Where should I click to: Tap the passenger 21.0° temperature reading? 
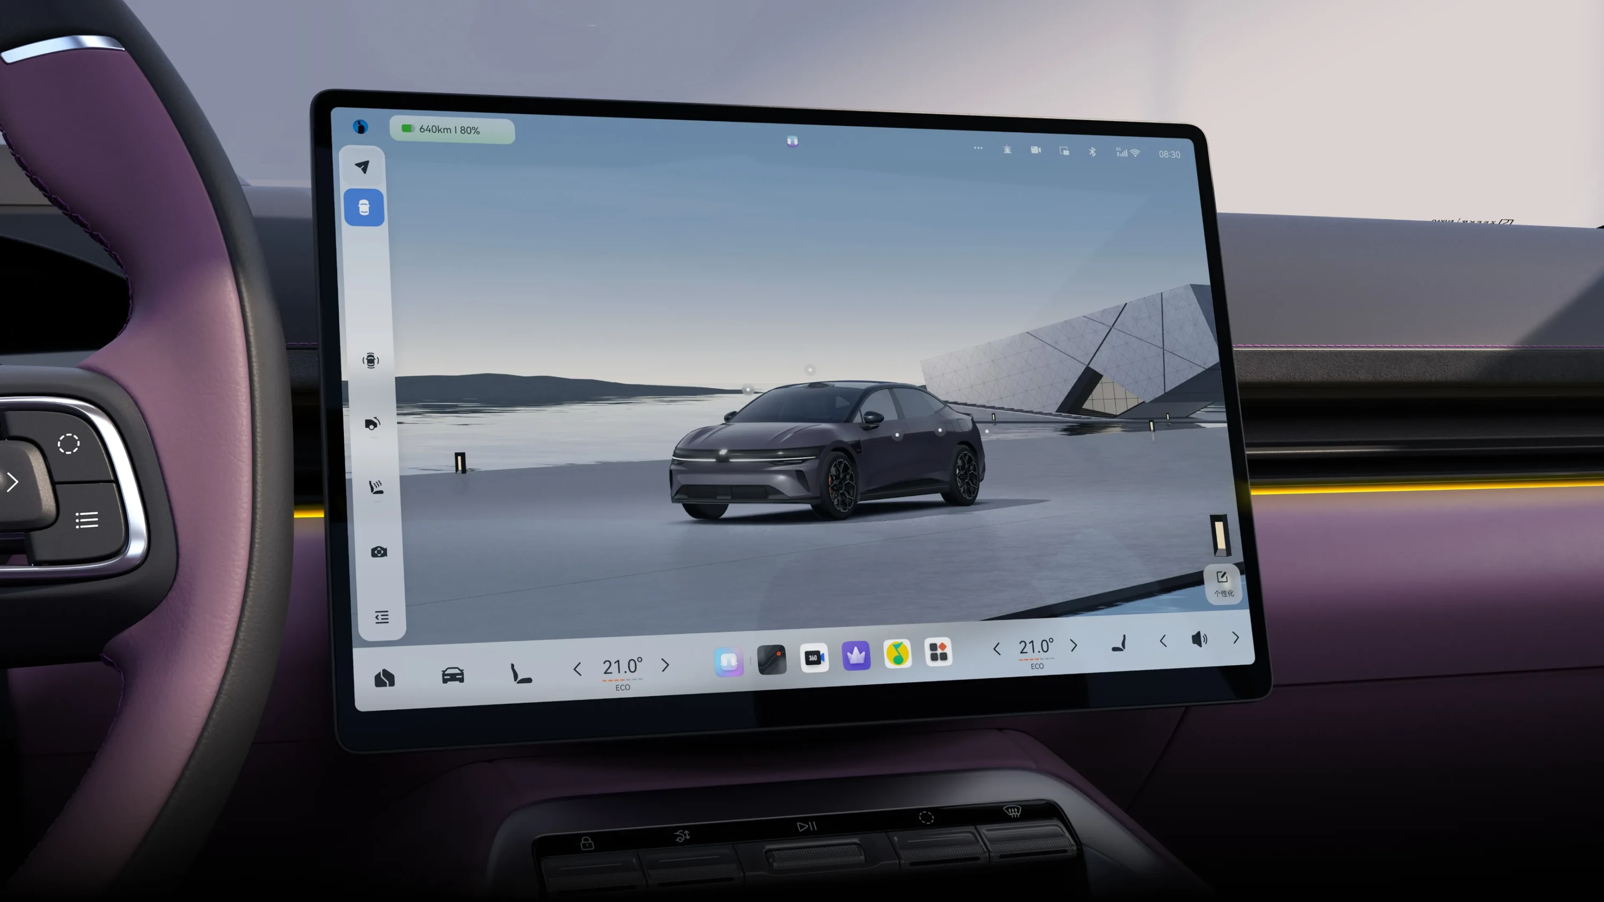[1036, 647]
